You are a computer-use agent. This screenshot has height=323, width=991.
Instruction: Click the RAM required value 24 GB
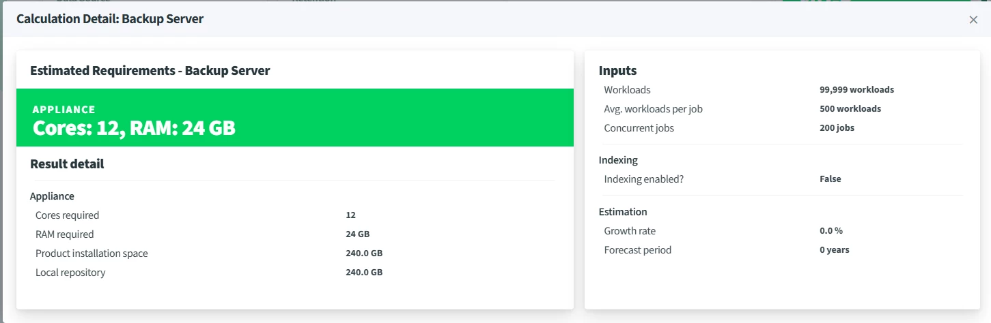point(357,234)
